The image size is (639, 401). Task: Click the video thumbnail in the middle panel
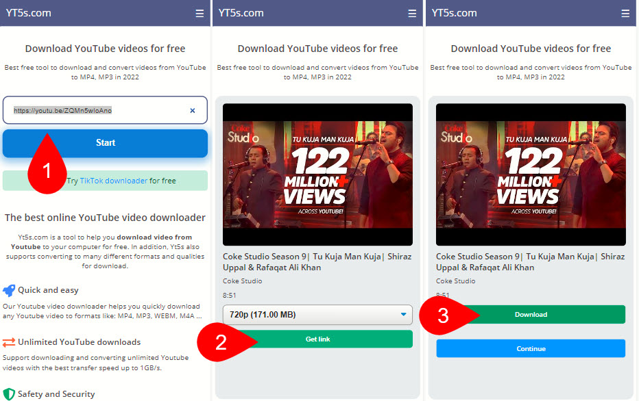pos(317,174)
